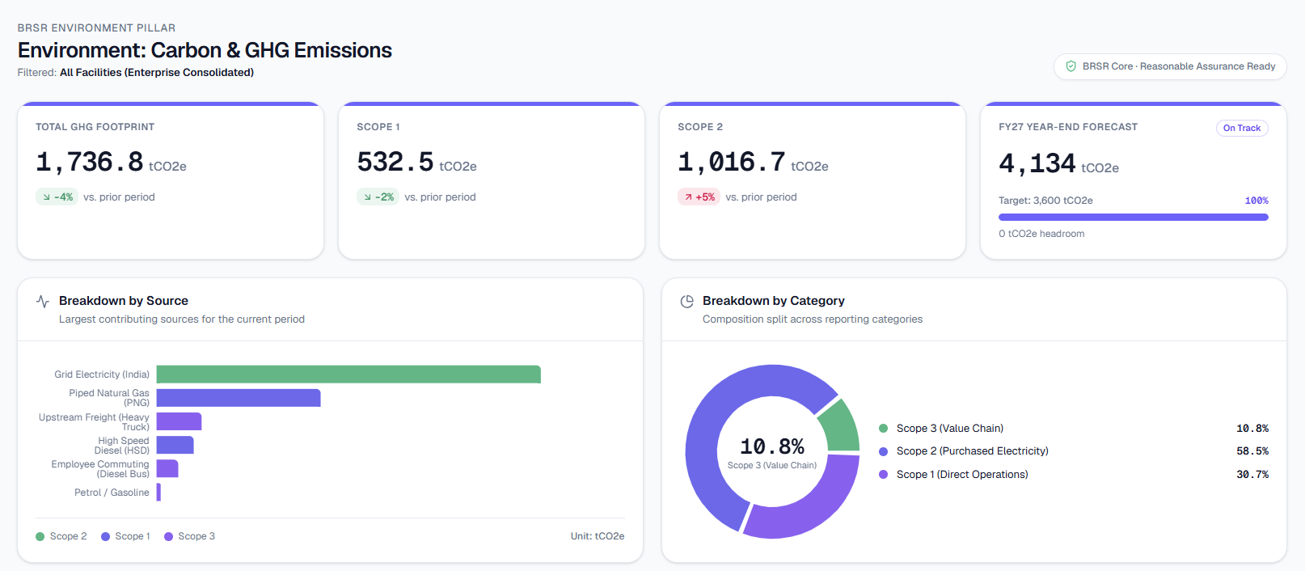
Task: Click the down arrow icon in the -4% badge
Action: coord(46,197)
